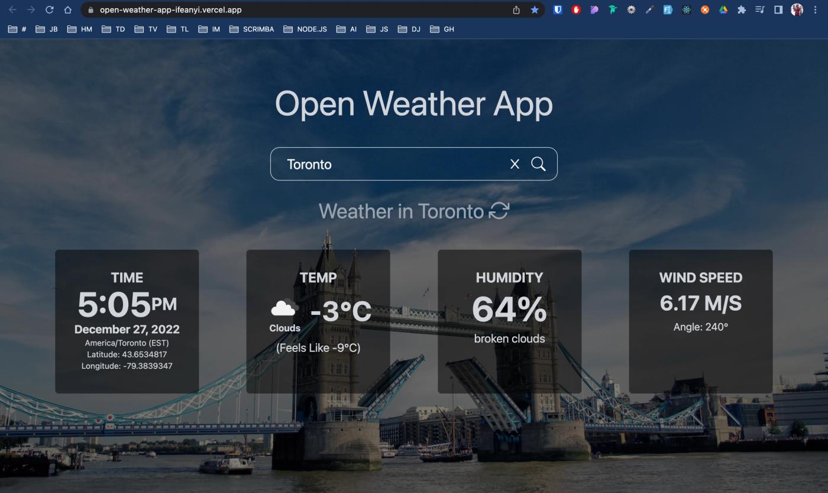Viewport: 828px width, 493px height.
Task: Open the orange circle extension
Action: point(704,10)
